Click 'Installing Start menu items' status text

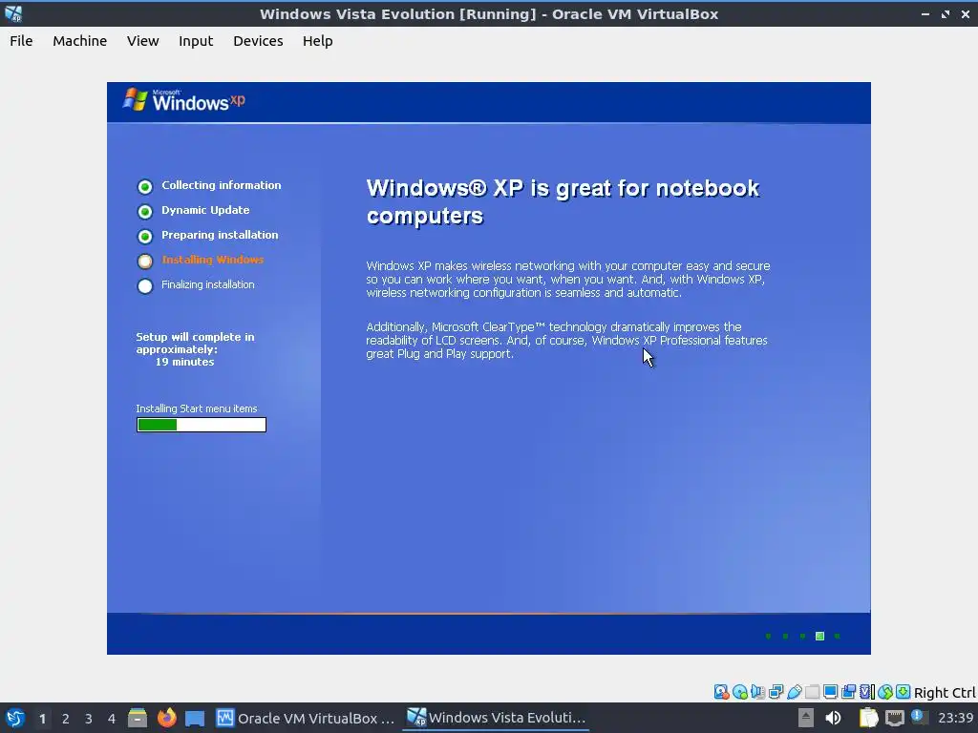point(197,408)
